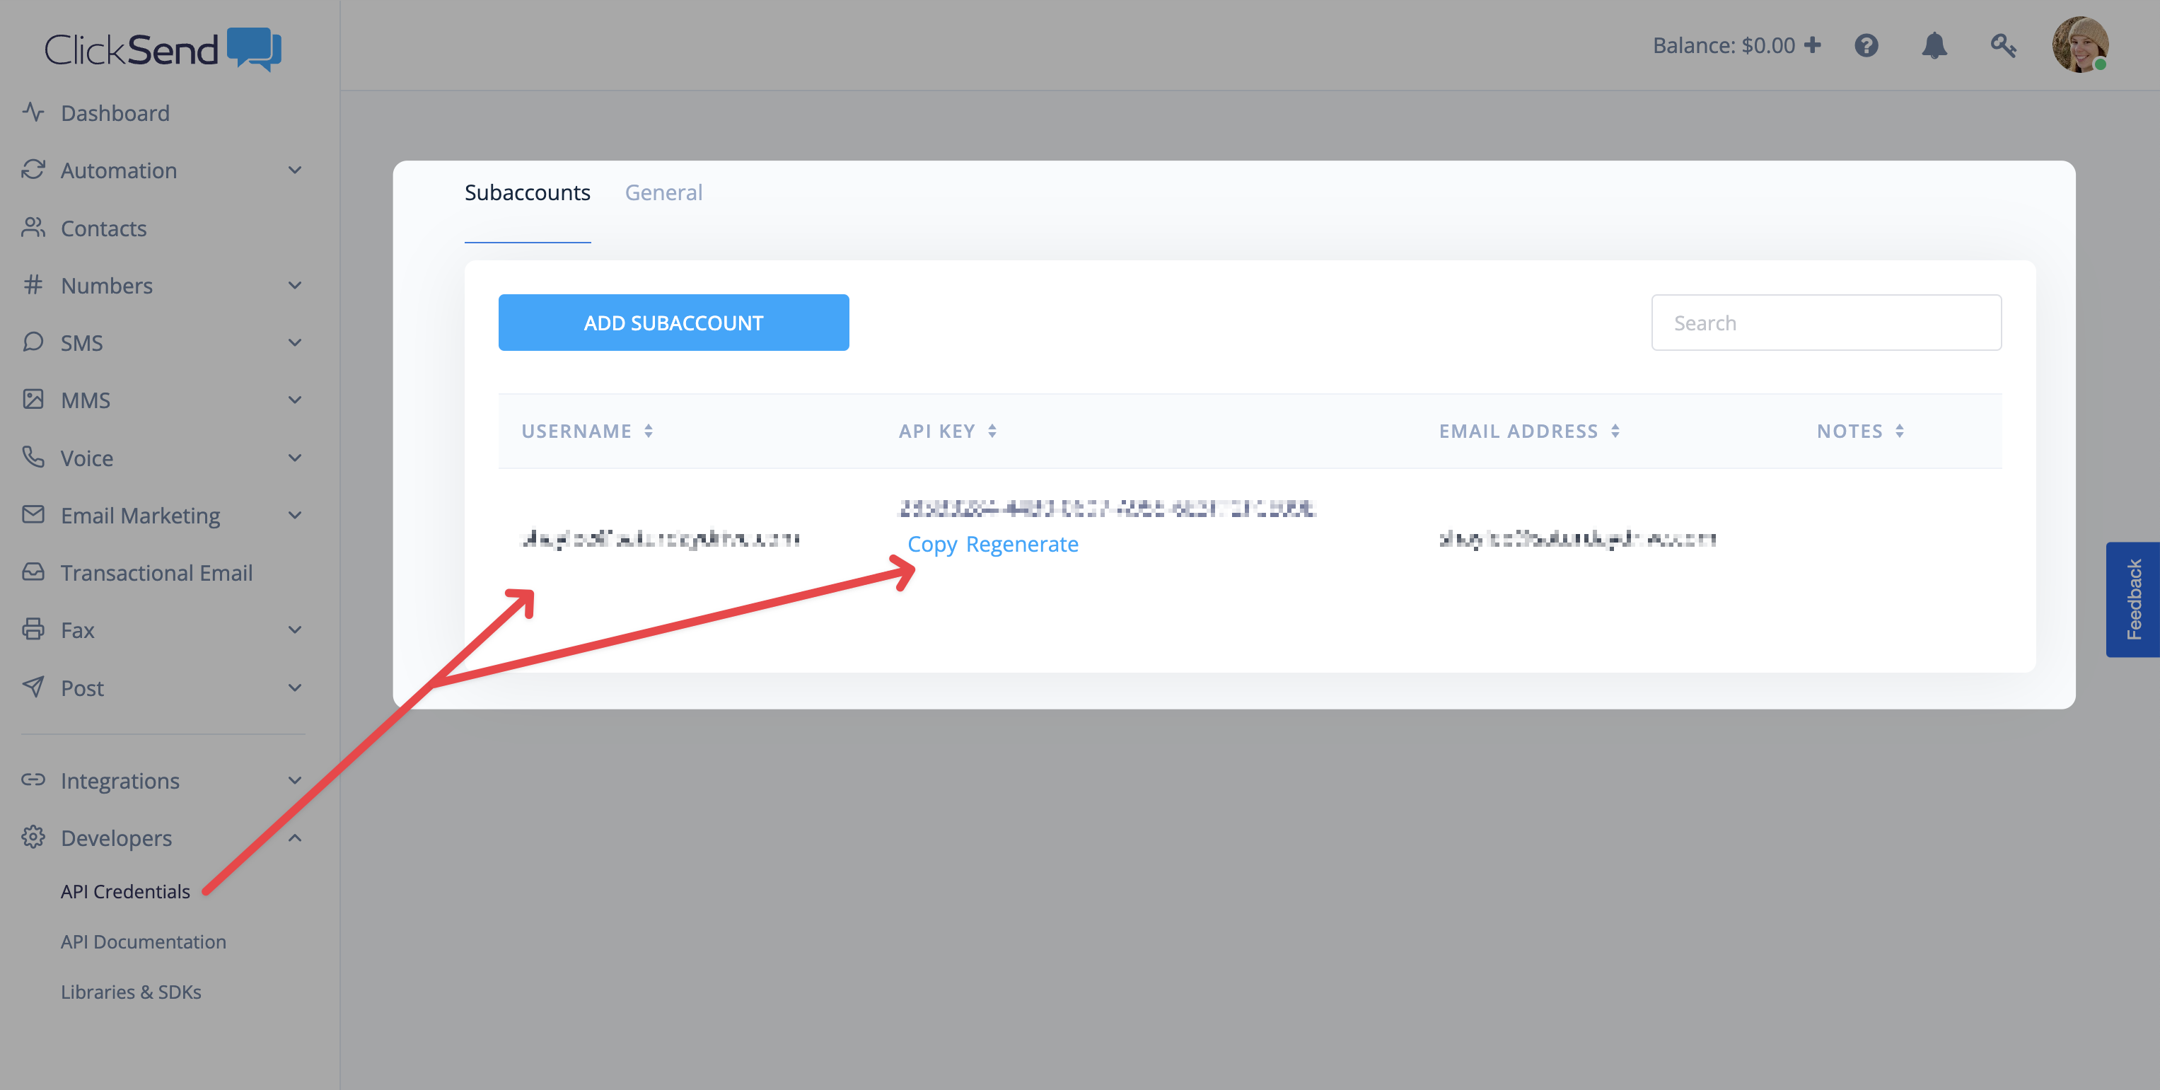Click the ClickSend logo

(163, 50)
